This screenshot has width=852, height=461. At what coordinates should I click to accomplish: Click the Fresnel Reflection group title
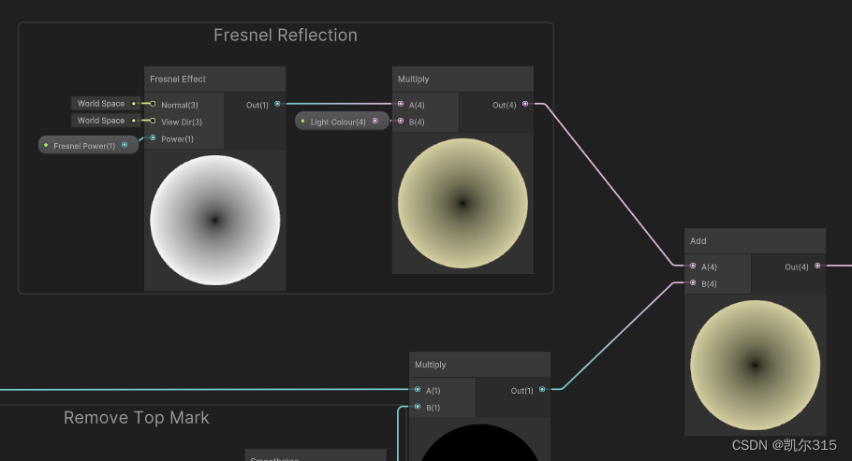(286, 36)
